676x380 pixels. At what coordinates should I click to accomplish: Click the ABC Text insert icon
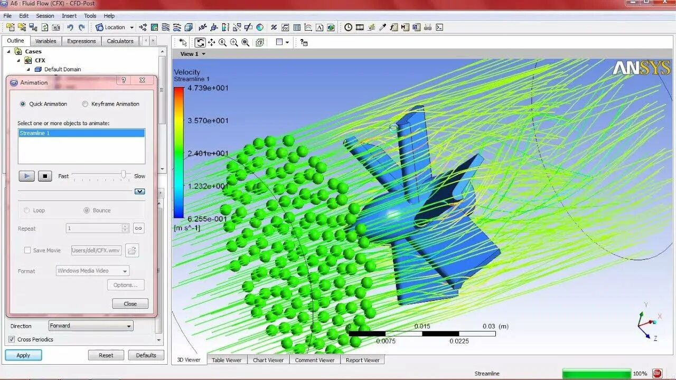[202, 27]
